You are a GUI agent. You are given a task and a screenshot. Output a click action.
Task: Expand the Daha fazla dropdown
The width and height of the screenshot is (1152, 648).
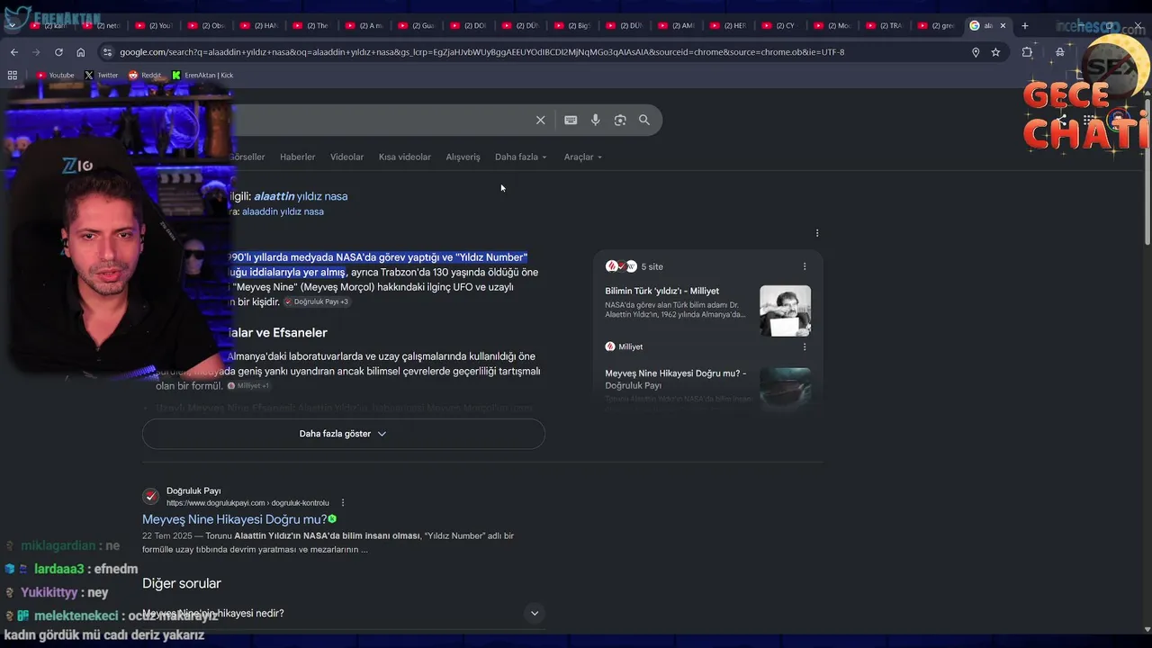[x=520, y=157]
